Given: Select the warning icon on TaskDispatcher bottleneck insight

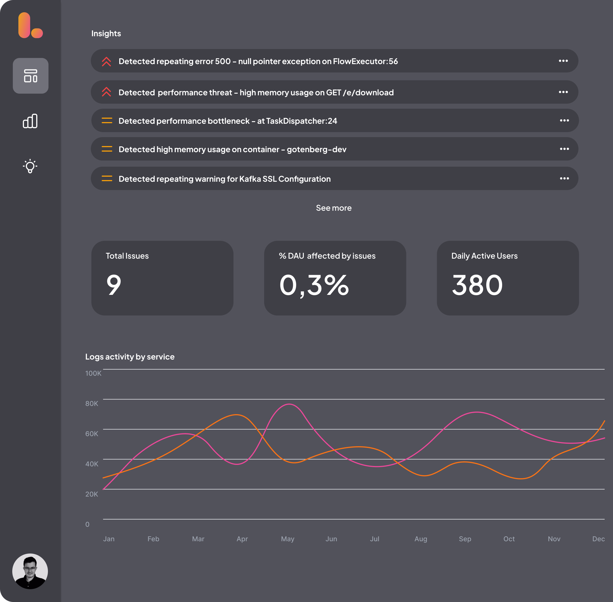Looking at the screenshot, I should pos(107,120).
